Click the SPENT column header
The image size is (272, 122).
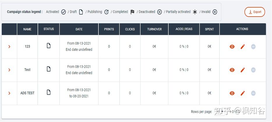209,29
